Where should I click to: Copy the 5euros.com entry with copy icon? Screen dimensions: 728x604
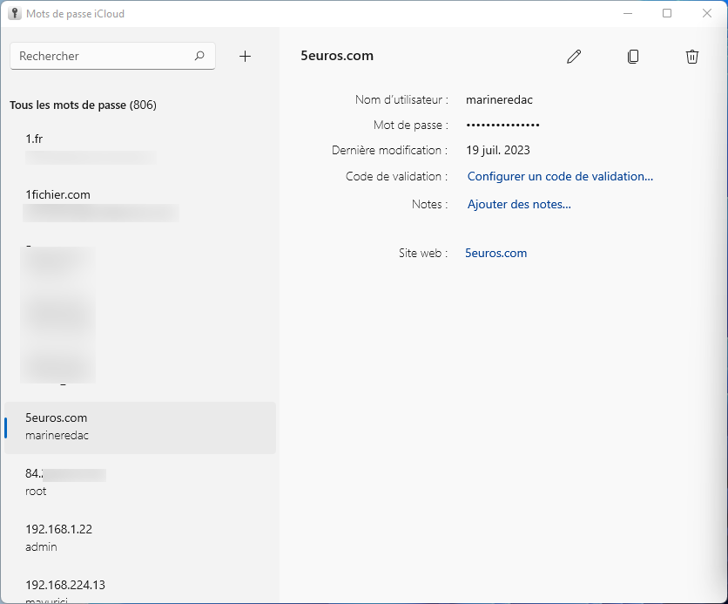633,57
